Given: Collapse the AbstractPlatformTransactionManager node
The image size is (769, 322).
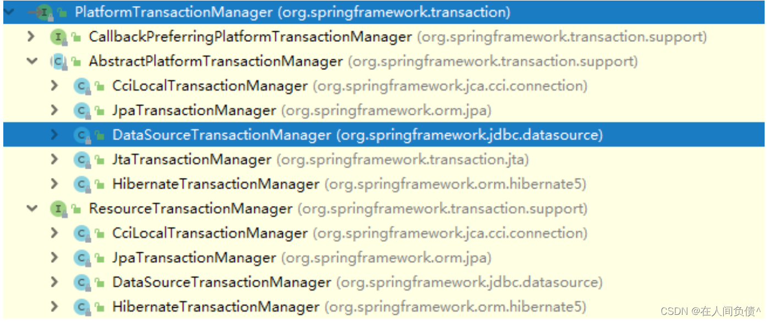Looking at the screenshot, I should click(x=32, y=62).
